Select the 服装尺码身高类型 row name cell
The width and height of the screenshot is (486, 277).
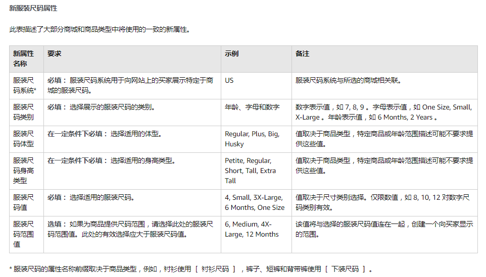pos(27,171)
